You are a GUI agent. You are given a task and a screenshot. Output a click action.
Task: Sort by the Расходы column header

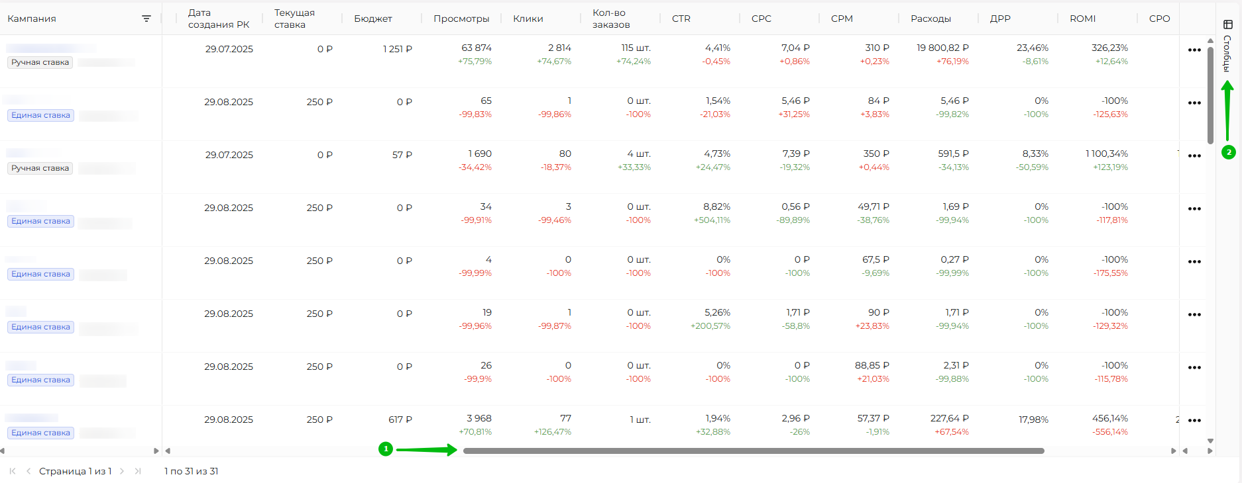pos(931,19)
